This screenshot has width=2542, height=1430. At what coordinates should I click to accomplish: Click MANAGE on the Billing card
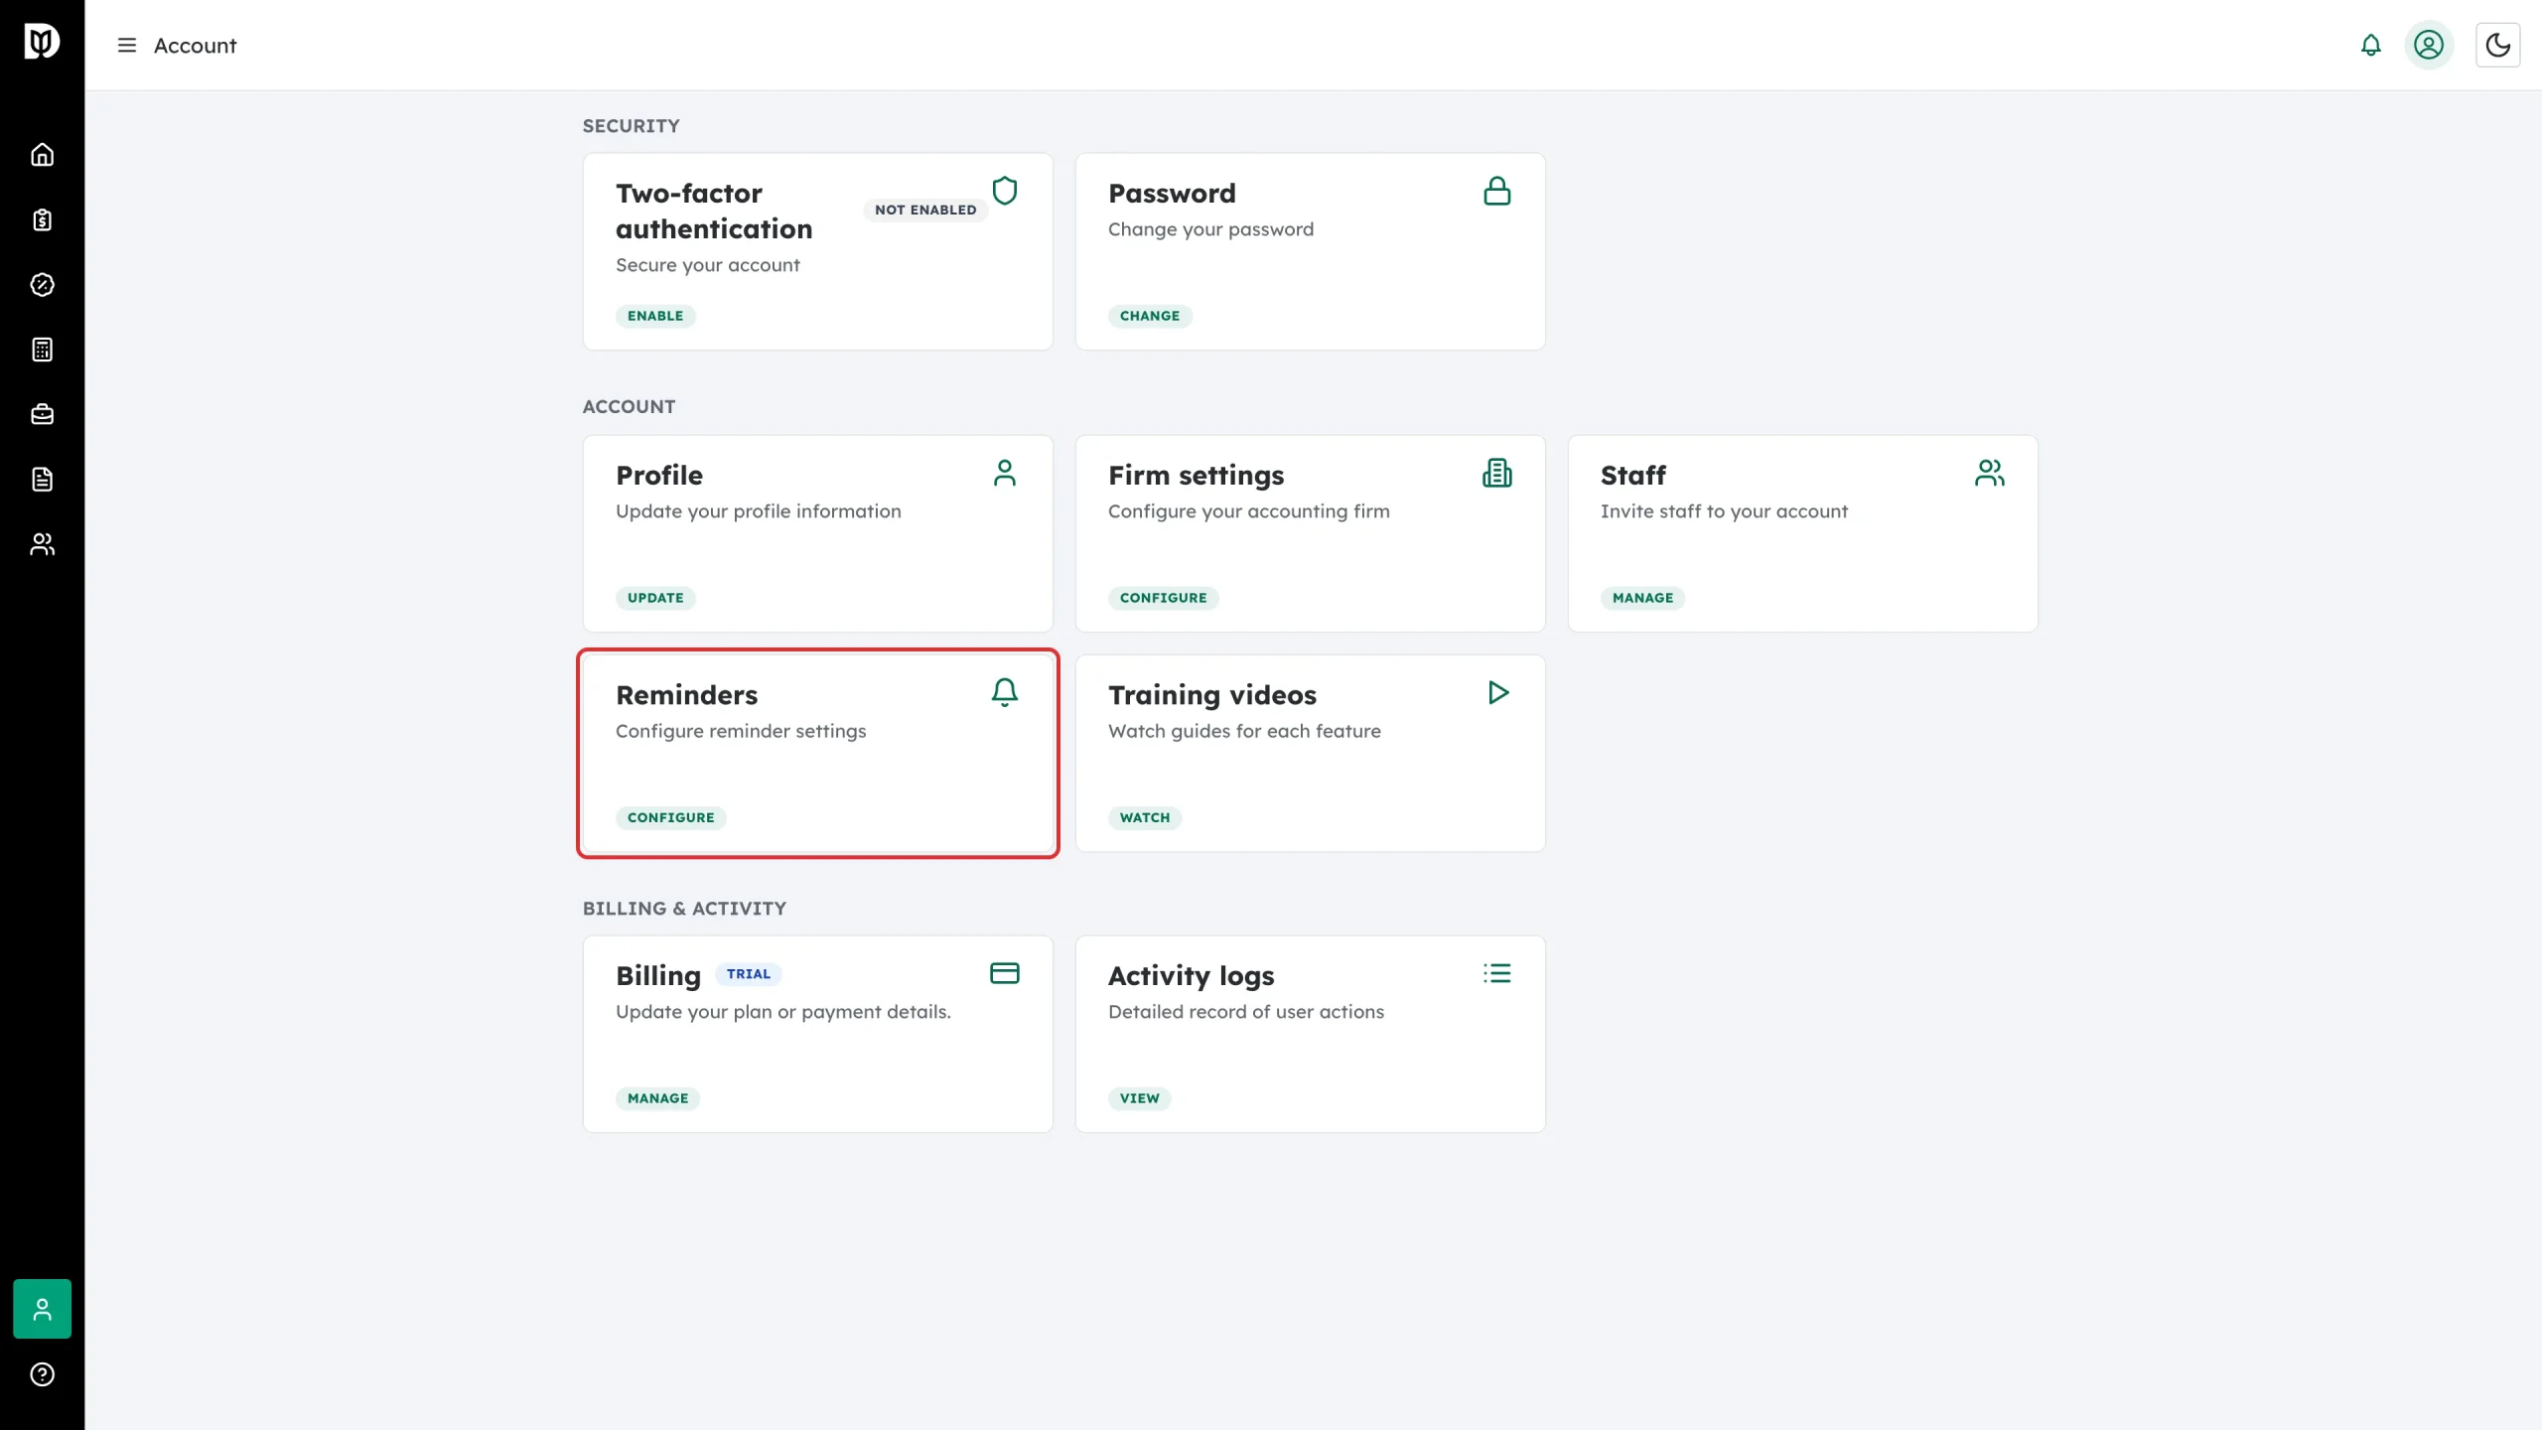coord(657,1098)
